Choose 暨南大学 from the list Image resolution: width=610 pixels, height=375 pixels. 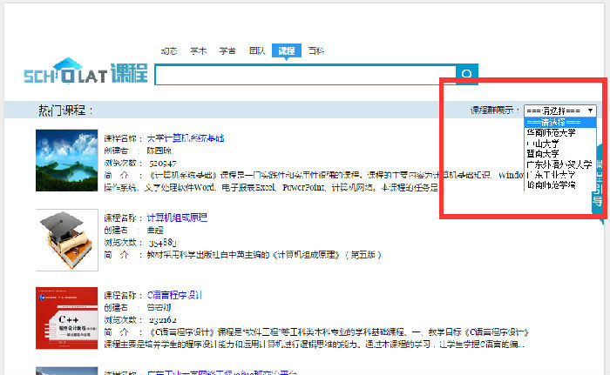click(559, 154)
